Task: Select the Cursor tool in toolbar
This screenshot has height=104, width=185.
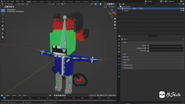Action: 3,14
